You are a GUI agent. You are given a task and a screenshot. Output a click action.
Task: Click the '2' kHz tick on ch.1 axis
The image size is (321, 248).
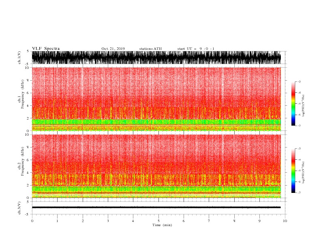[x=28, y=118]
